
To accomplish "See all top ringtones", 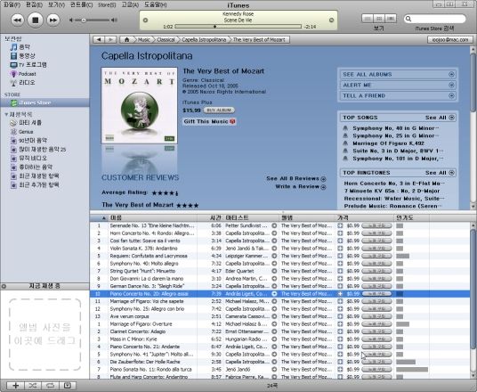I will click(x=440, y=173).
